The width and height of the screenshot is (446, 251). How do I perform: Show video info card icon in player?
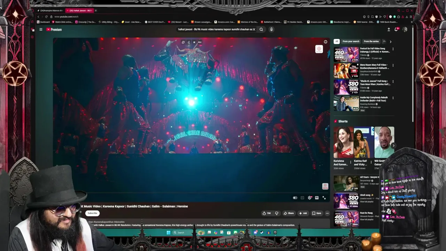point(325,42)
